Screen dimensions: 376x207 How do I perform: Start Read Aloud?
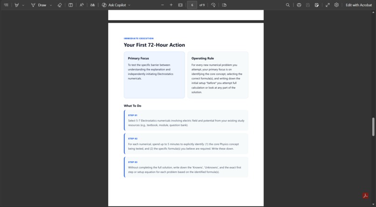coord(82,5)
